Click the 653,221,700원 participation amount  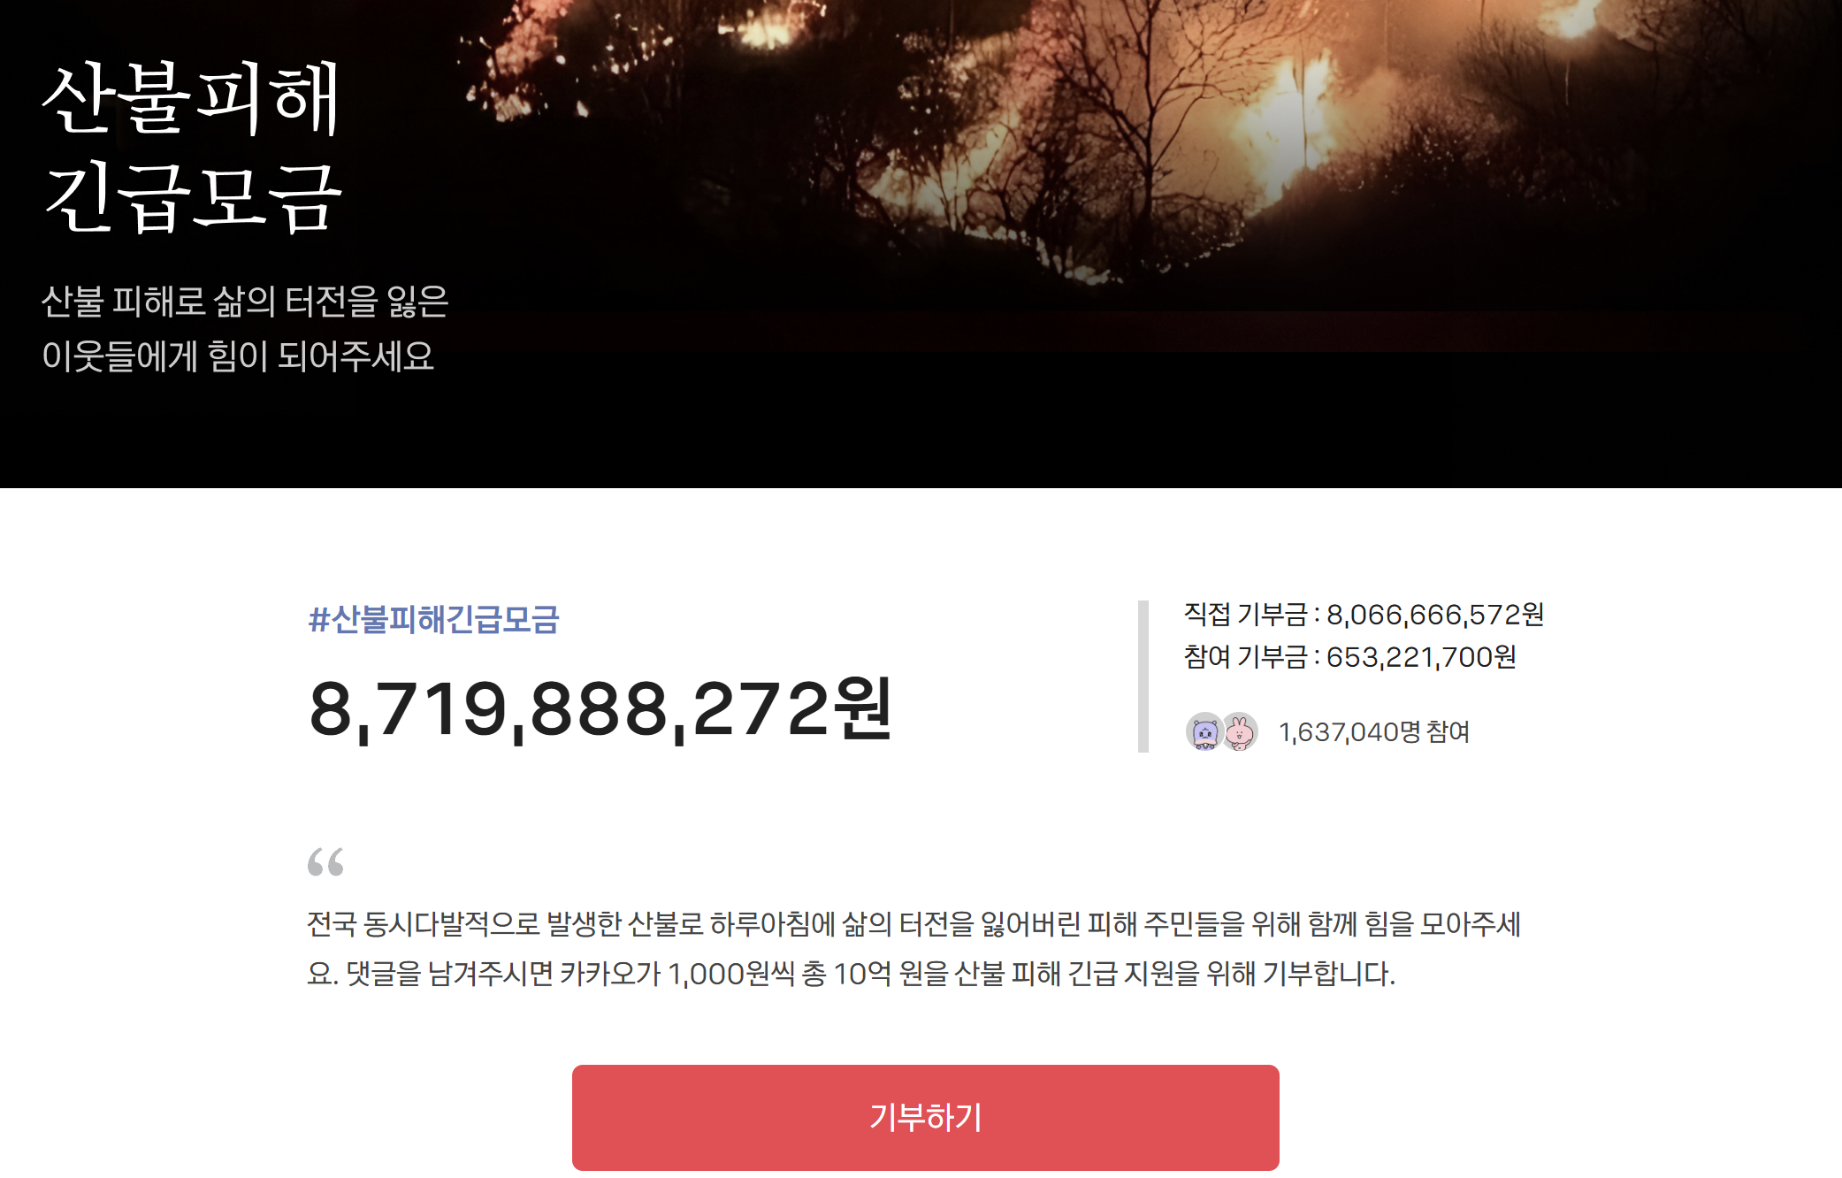[1421, 656]
